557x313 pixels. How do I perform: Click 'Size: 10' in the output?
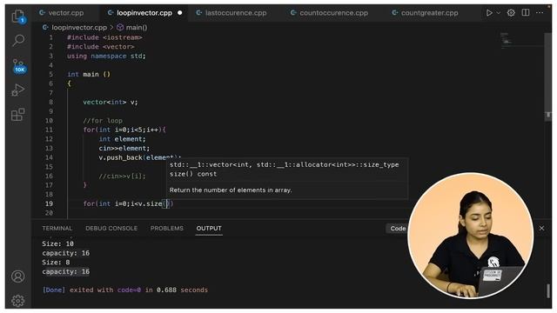(x=57, y=243)
